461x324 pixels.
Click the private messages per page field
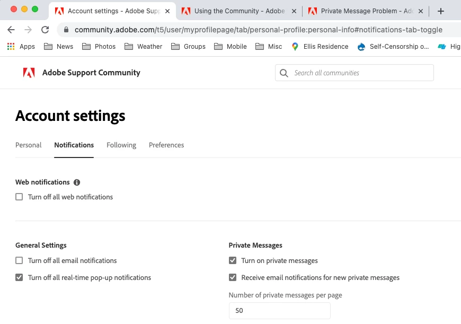tap(280, 310)
